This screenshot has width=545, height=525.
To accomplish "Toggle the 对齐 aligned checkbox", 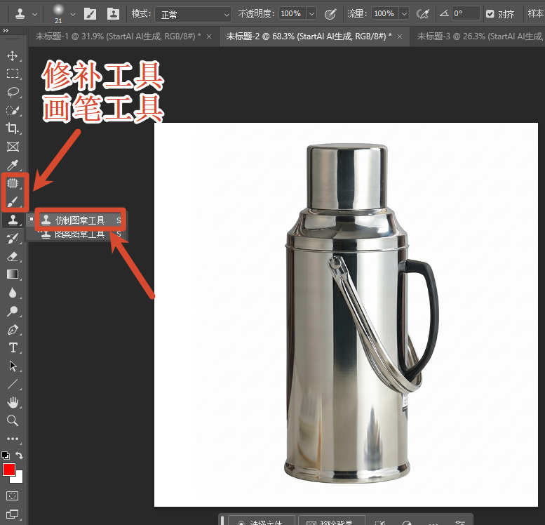I will point(490,14).
